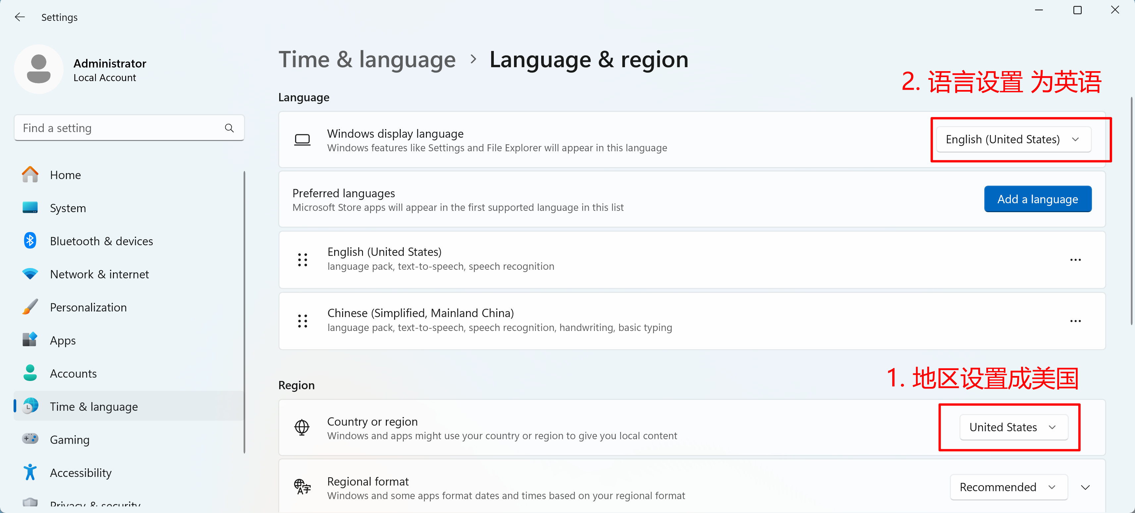1135x513 pixels.
Task: Click the globe icon beside Country or region
Action: pyautogui.click(x=302, y=427)
